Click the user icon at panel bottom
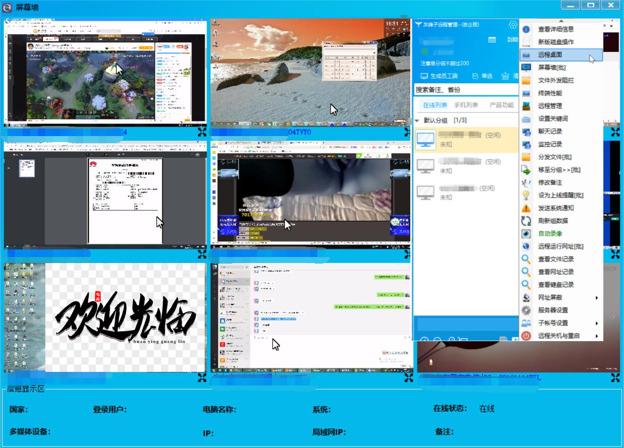The width and height of the screenshot is (624, 448). pos(452,339)
